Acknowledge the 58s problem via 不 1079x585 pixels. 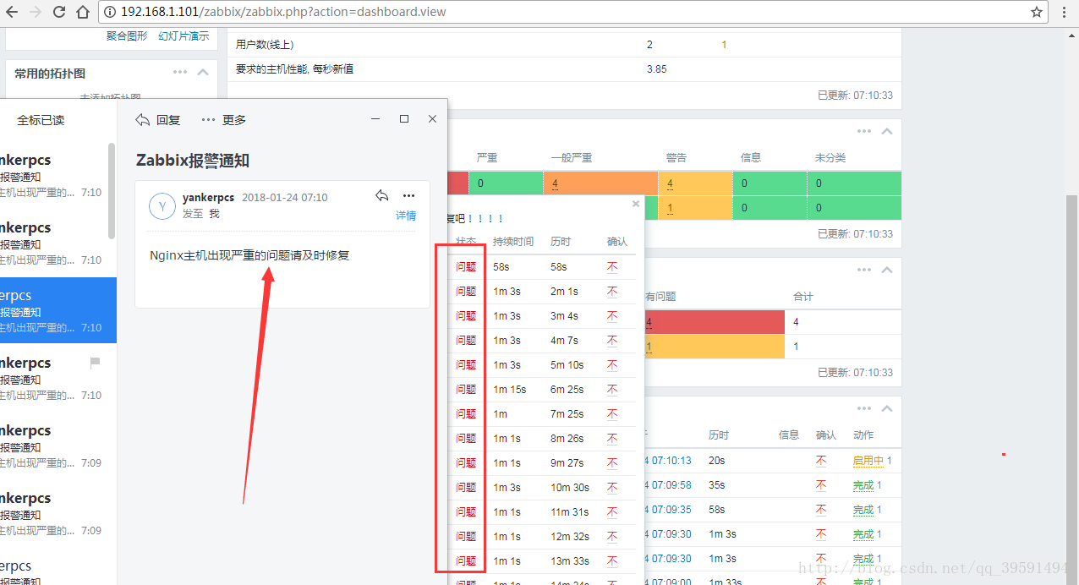[612, 266]
